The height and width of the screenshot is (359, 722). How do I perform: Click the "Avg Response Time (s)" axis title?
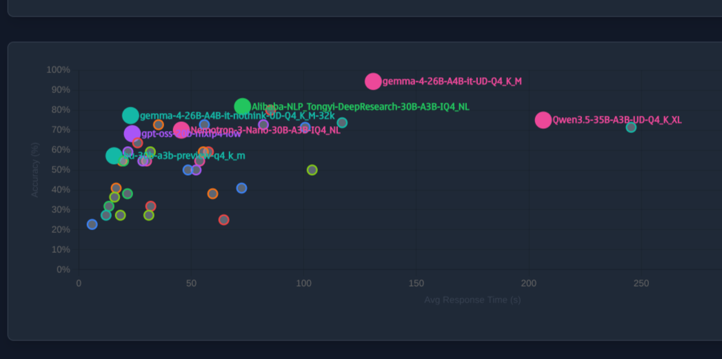click(x=472, y=300)
